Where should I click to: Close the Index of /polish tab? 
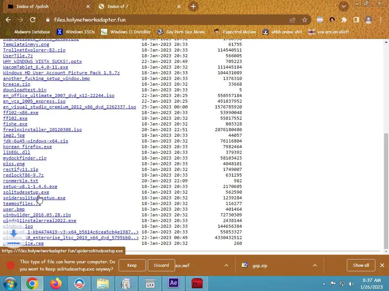point(88,7)
